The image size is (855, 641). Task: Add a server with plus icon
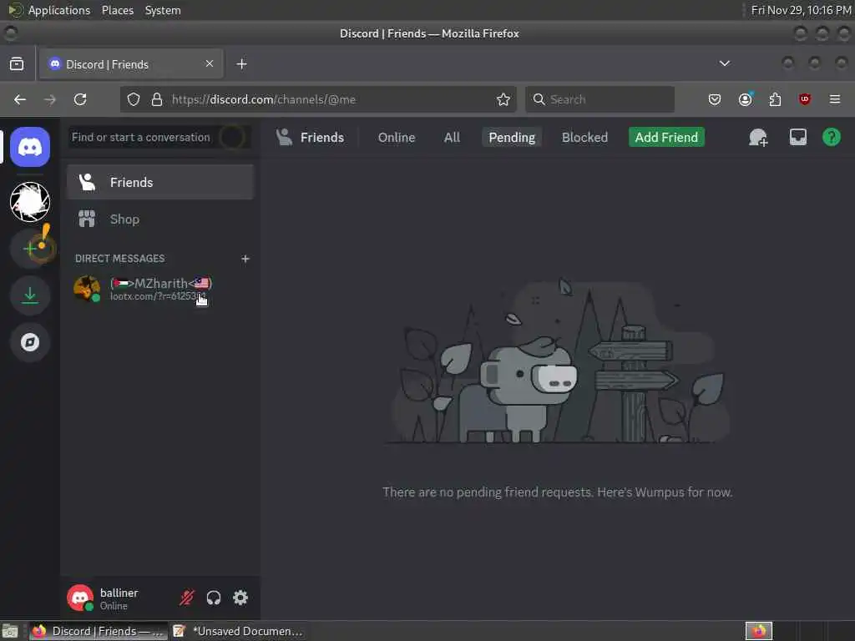pos(30,249)
